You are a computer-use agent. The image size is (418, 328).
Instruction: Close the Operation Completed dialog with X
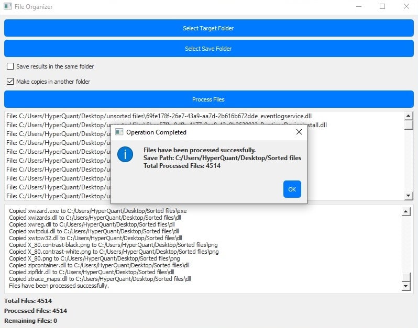tap(299, 132)
